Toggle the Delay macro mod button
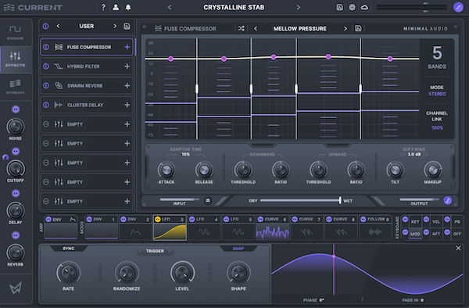 point(16,193)
